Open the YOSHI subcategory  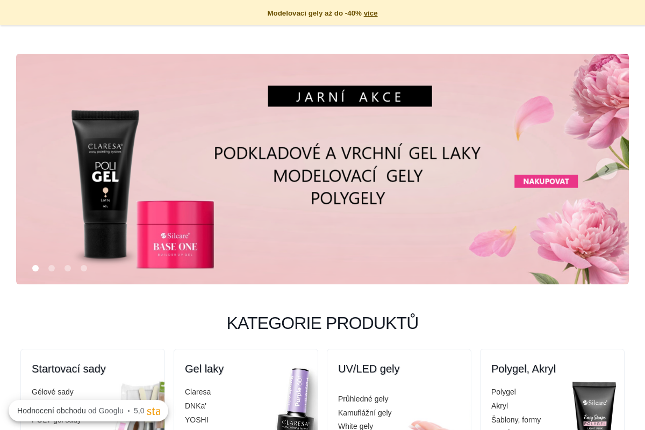[x=197, y=420]
